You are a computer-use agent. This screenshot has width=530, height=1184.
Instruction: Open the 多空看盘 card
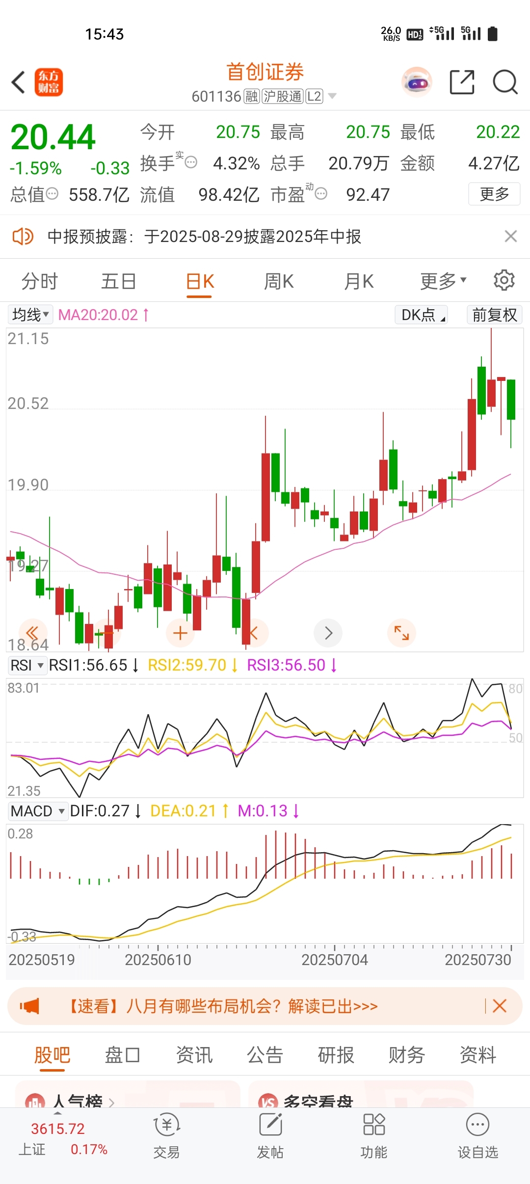(x=361, y=1095)
